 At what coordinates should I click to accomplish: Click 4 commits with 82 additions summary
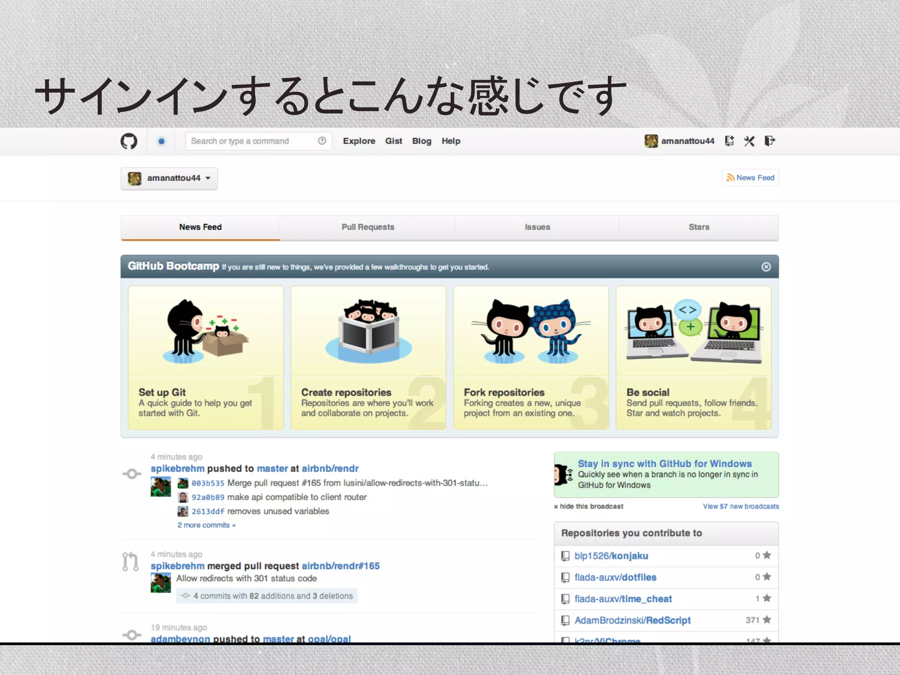pos(267,596)
